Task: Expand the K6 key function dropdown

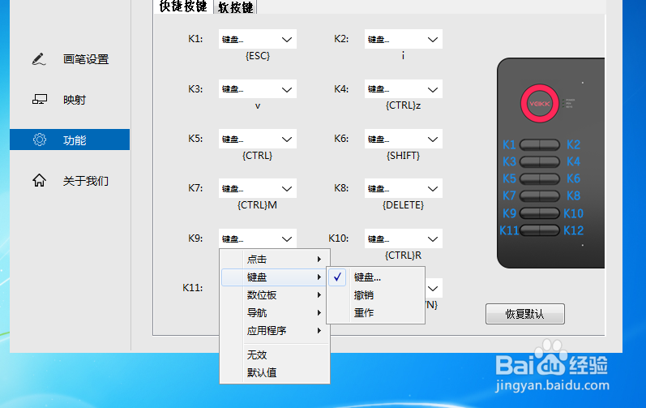Action: pos(404,139)
